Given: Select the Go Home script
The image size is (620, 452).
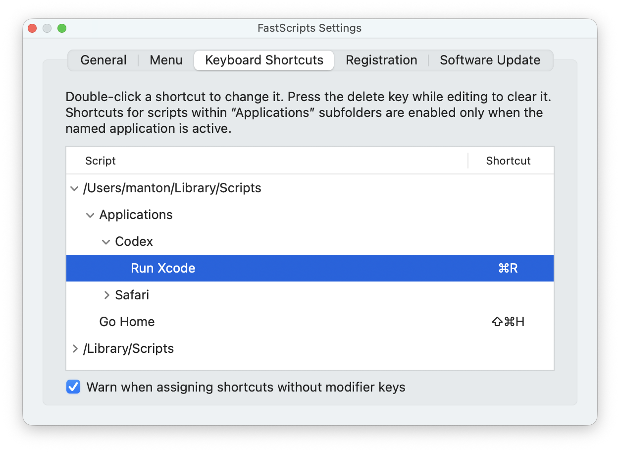Looking at the screenshot, I should pyautogui.click(x=127, y=322).
